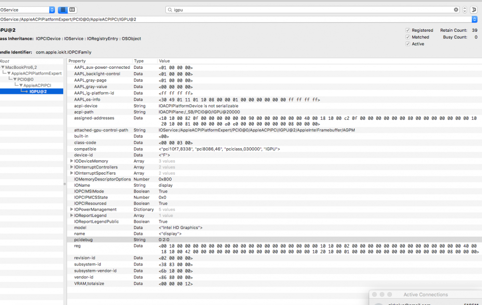Select the revision-id property
Viewport: 482px width, 305px height.
pos(274,258)
